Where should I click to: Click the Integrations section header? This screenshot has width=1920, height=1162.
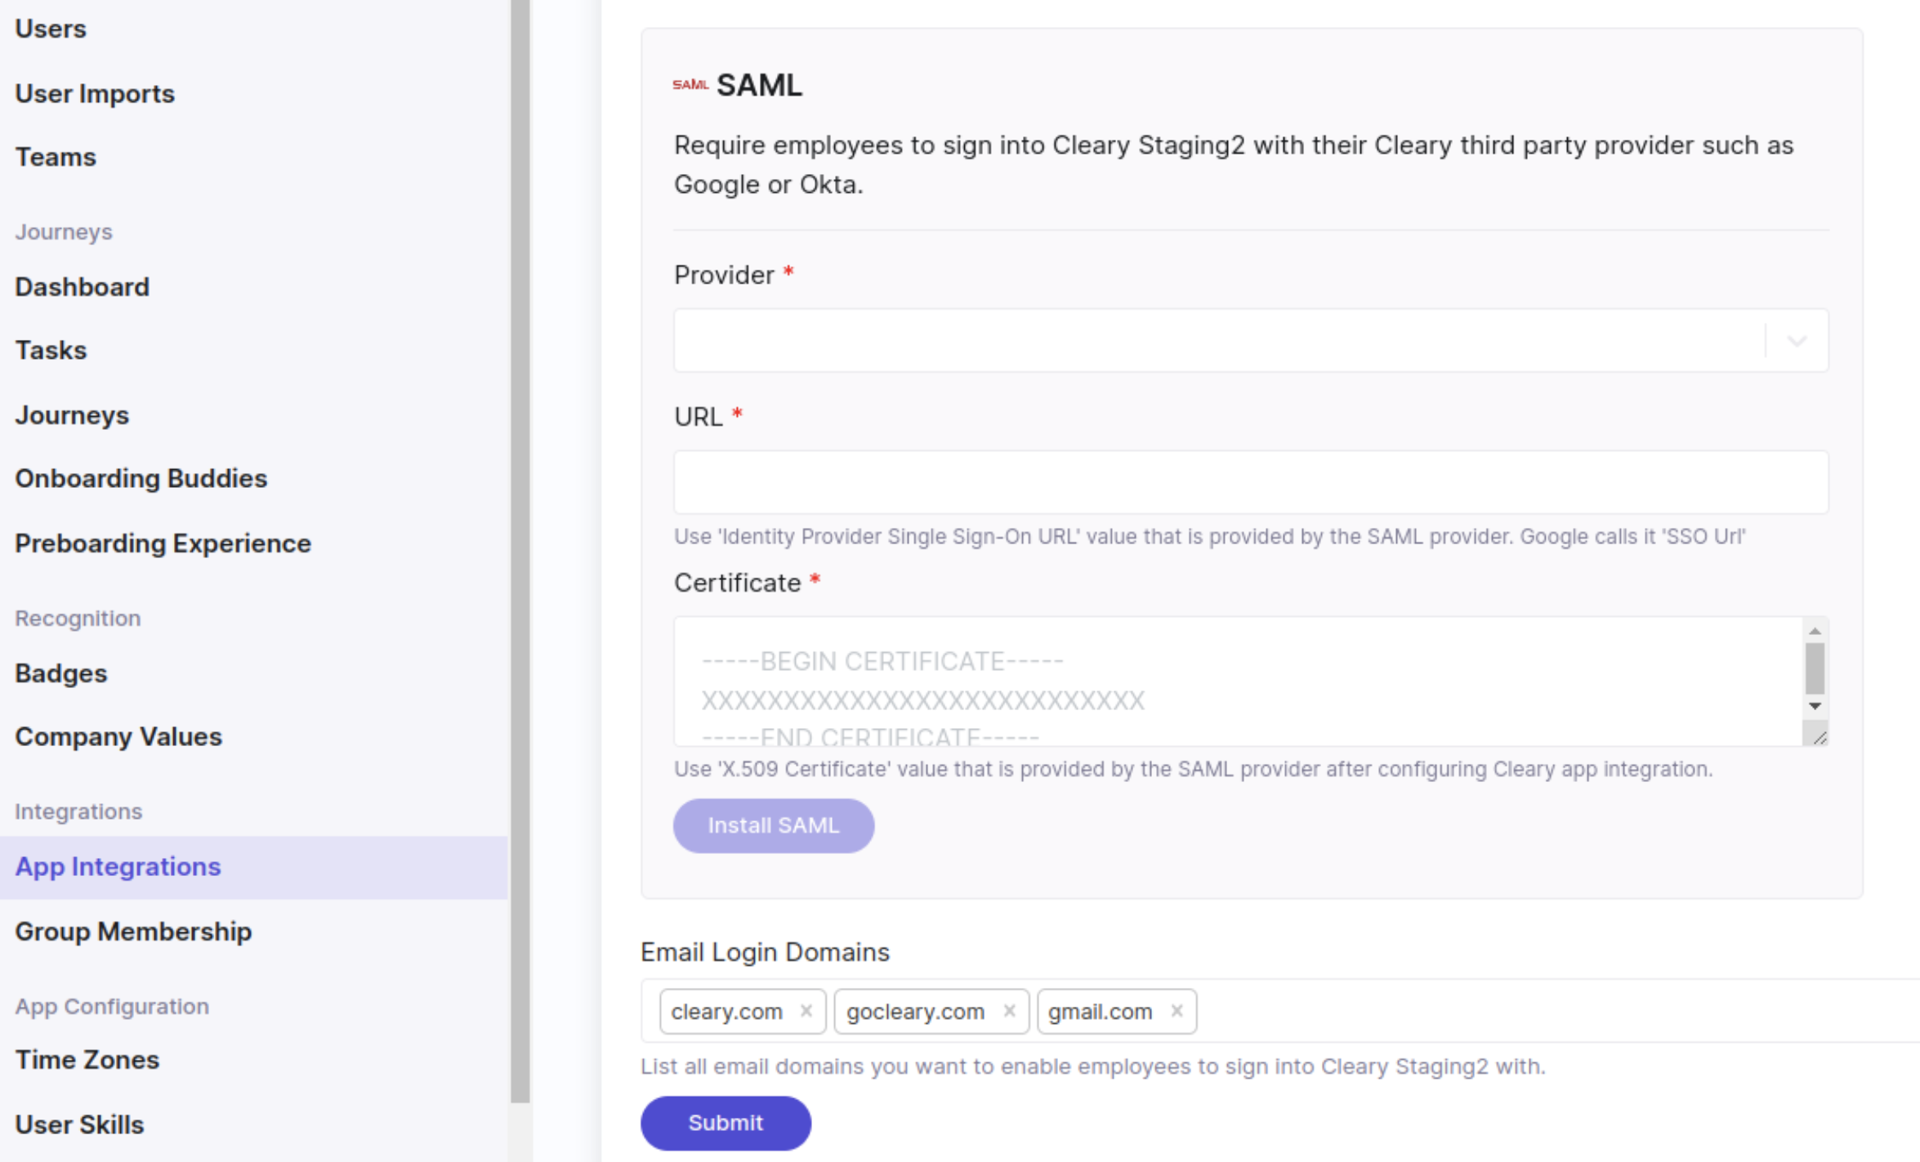(x=78, y=811)
